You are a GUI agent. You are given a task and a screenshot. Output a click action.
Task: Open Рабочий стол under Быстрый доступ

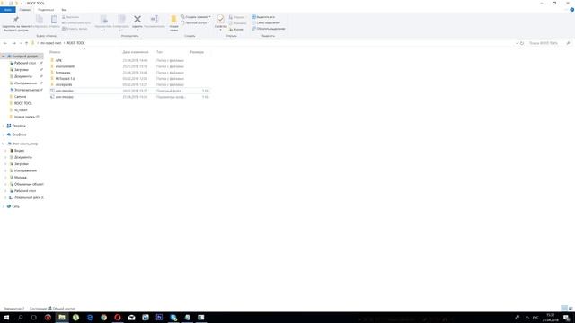pyautogui.click(x=25, y=63)
